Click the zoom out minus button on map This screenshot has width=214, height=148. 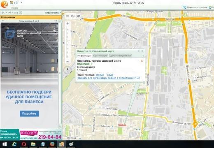pyautogui.click(x=67, y=61)
